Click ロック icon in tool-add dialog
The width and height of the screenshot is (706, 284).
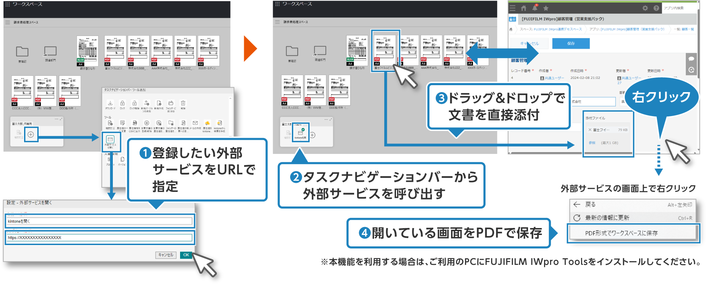tap(122, 103)
